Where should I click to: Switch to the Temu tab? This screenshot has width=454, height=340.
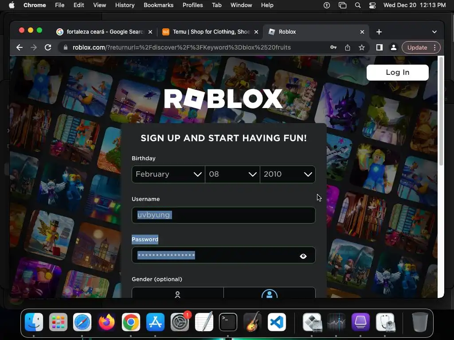[x=210, y=32]
